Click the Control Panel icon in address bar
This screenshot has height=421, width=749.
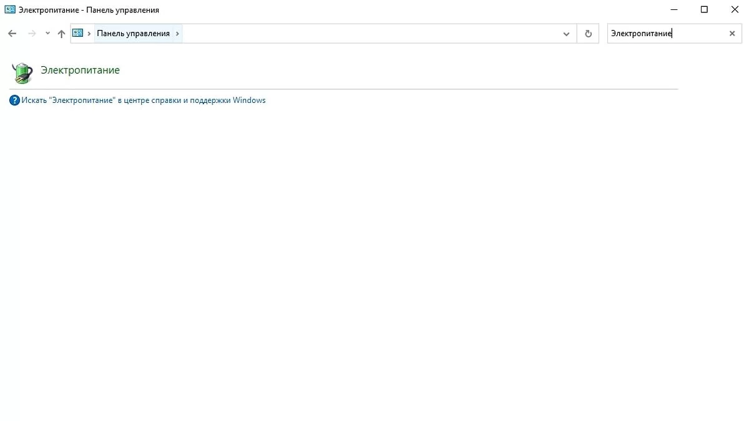[x=78, y=33]
